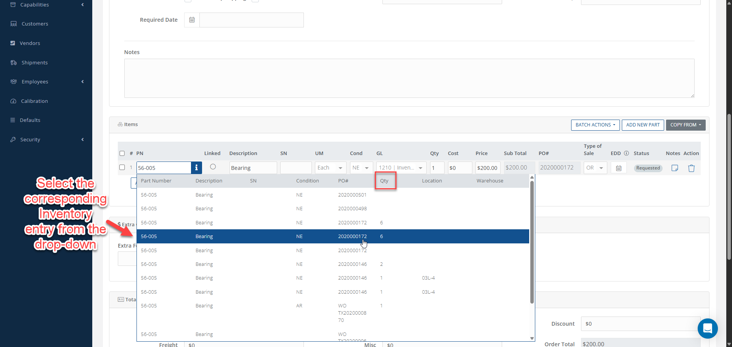Delete the item using trash icon

691,168
